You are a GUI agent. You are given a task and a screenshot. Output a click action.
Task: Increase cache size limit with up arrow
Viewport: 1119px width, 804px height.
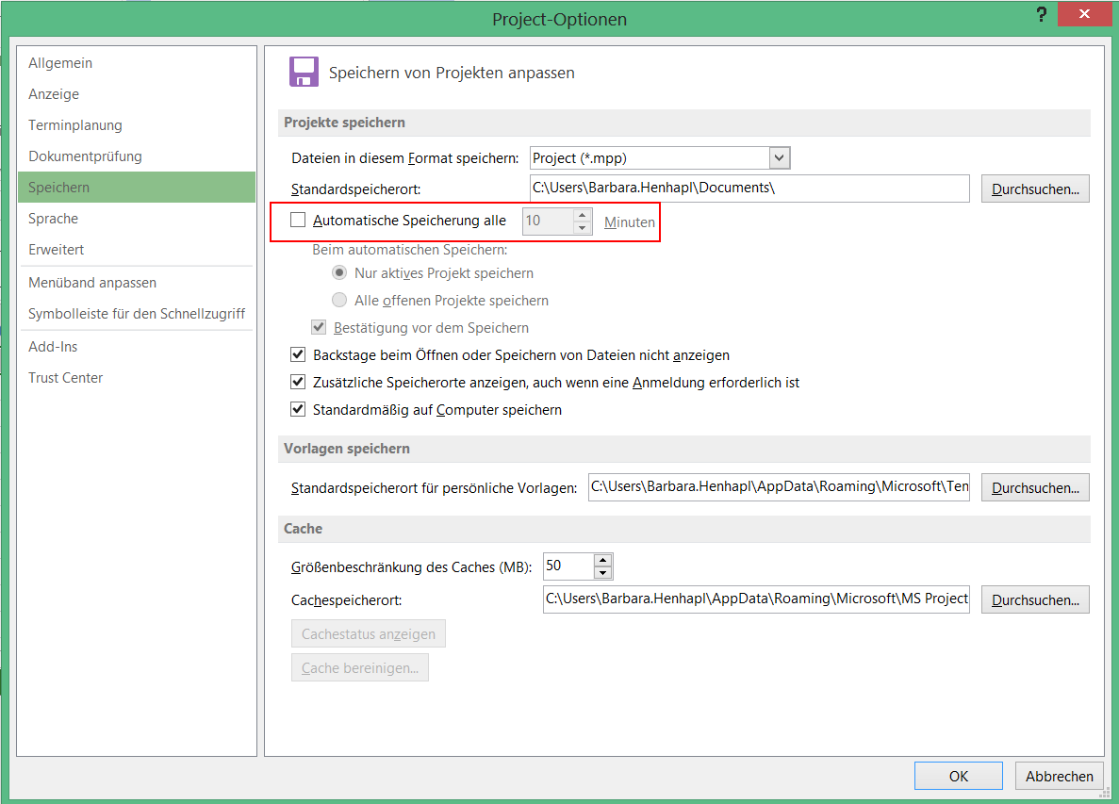coord(603,560)
